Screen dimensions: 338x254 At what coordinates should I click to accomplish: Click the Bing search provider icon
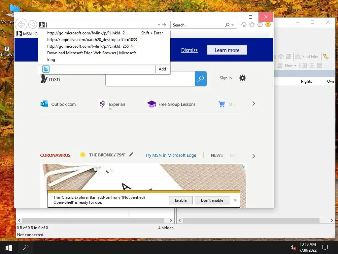pos(46,69)
